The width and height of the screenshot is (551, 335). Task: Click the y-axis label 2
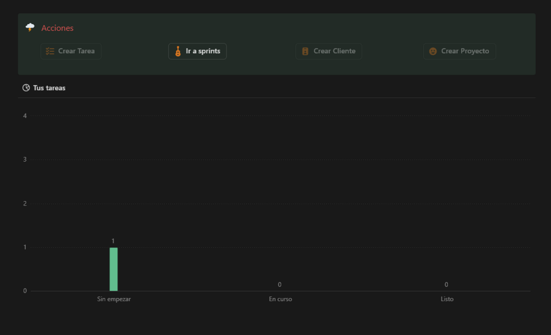25,203
